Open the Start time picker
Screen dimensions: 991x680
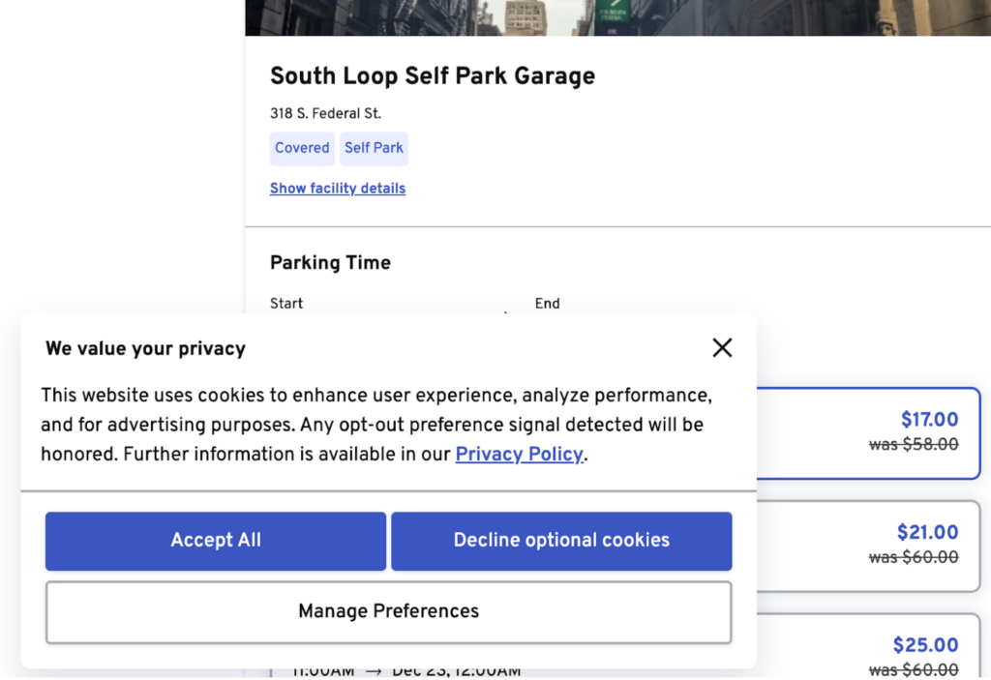286,304
